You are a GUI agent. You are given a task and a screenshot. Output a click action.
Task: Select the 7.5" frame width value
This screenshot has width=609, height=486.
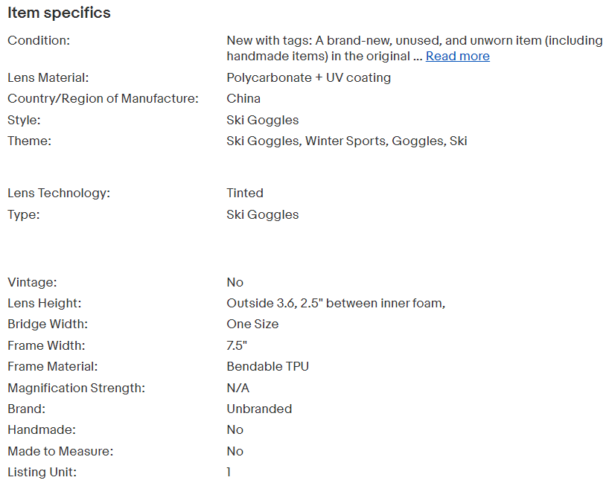coord(237,345)
